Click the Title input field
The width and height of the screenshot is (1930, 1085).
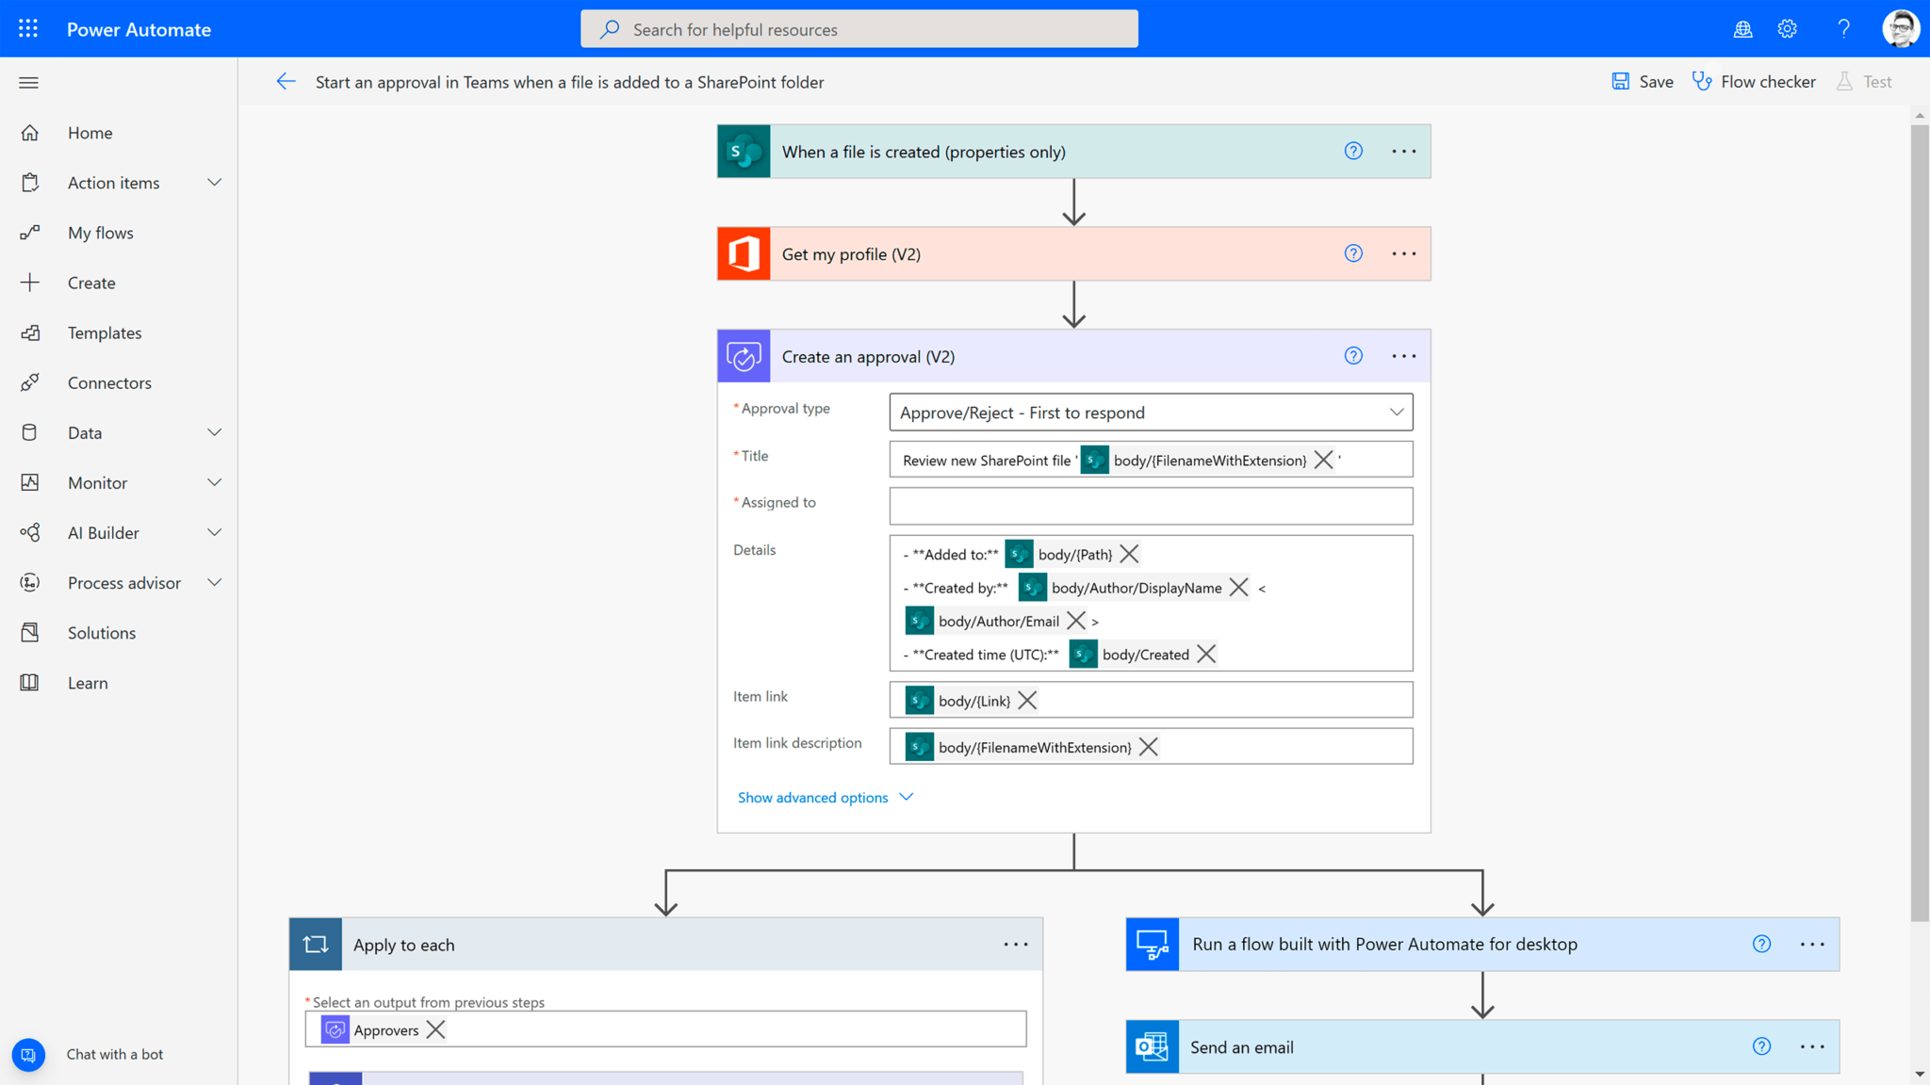coord(1151,460)
